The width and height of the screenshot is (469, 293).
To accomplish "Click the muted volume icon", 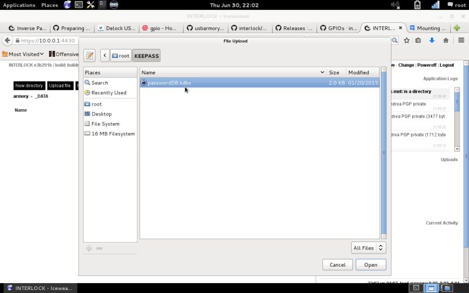I will tap(395, 5).
